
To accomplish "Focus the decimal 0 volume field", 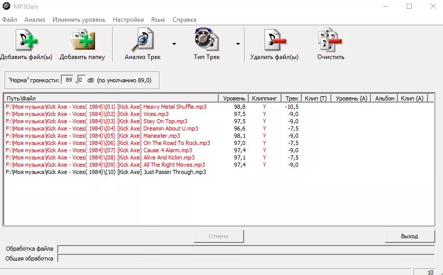I will (x=82, y=80).
